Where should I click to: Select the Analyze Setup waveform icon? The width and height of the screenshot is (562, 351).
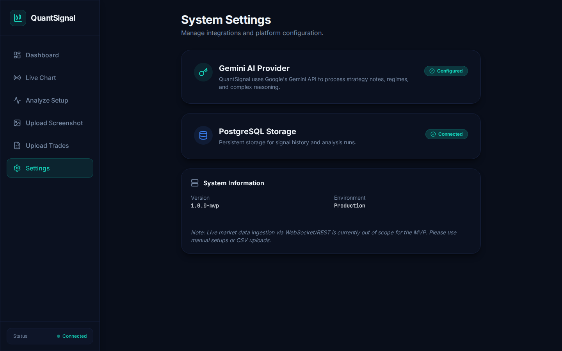17,100
